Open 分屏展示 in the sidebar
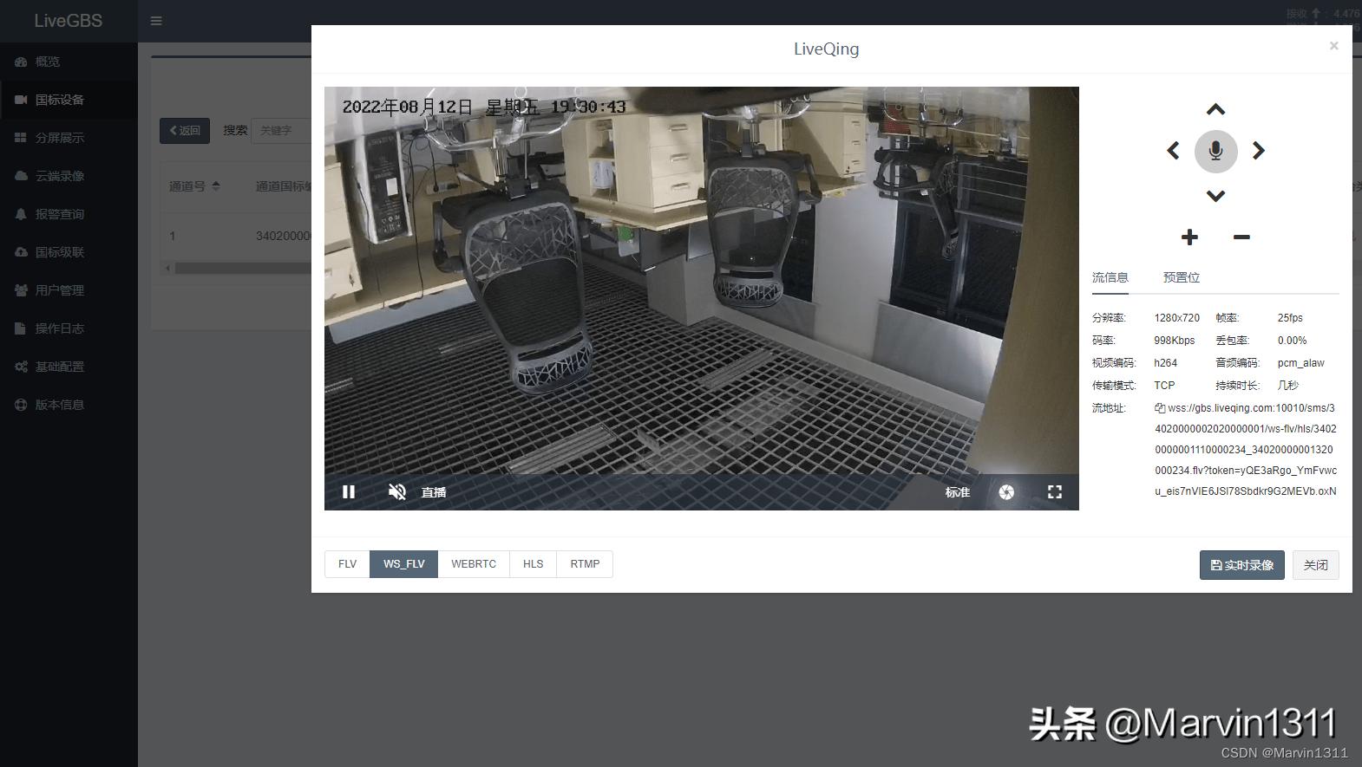Image resolution: width=1362 pixels, height=767 pixels. click(69, 138)
